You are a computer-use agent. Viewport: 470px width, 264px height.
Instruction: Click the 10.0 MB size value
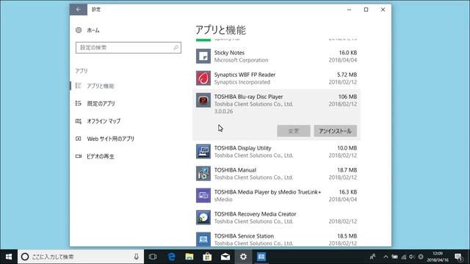click(347, 148)
